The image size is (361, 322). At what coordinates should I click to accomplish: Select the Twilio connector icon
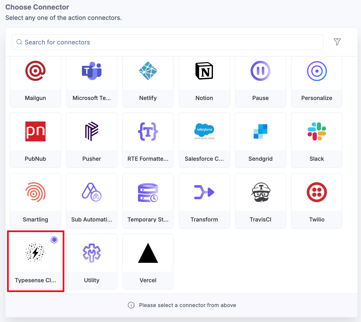[x=317, y=192]
